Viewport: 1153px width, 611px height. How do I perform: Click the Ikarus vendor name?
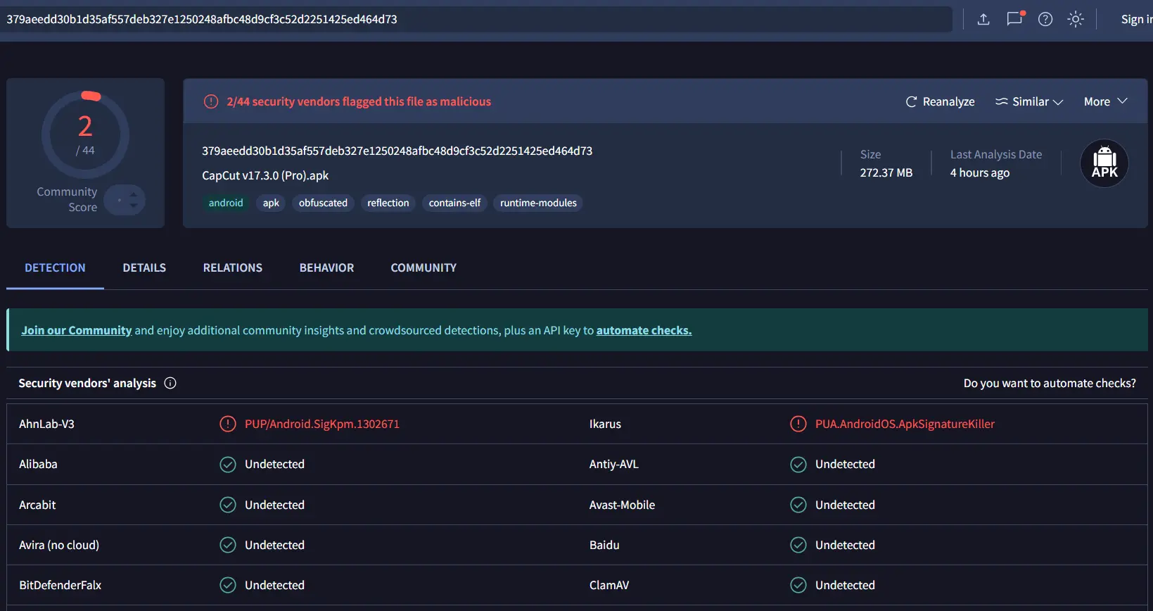[x=605, y=424]
